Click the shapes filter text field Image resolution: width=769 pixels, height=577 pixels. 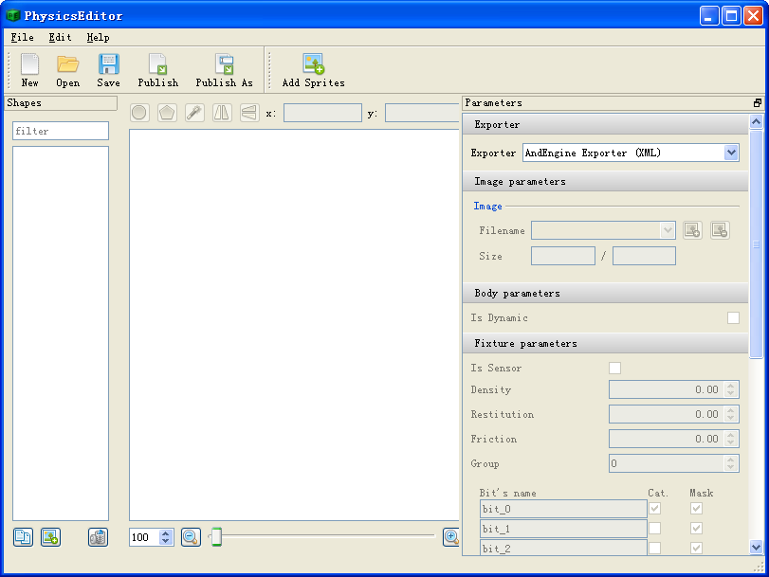point(61,132)
